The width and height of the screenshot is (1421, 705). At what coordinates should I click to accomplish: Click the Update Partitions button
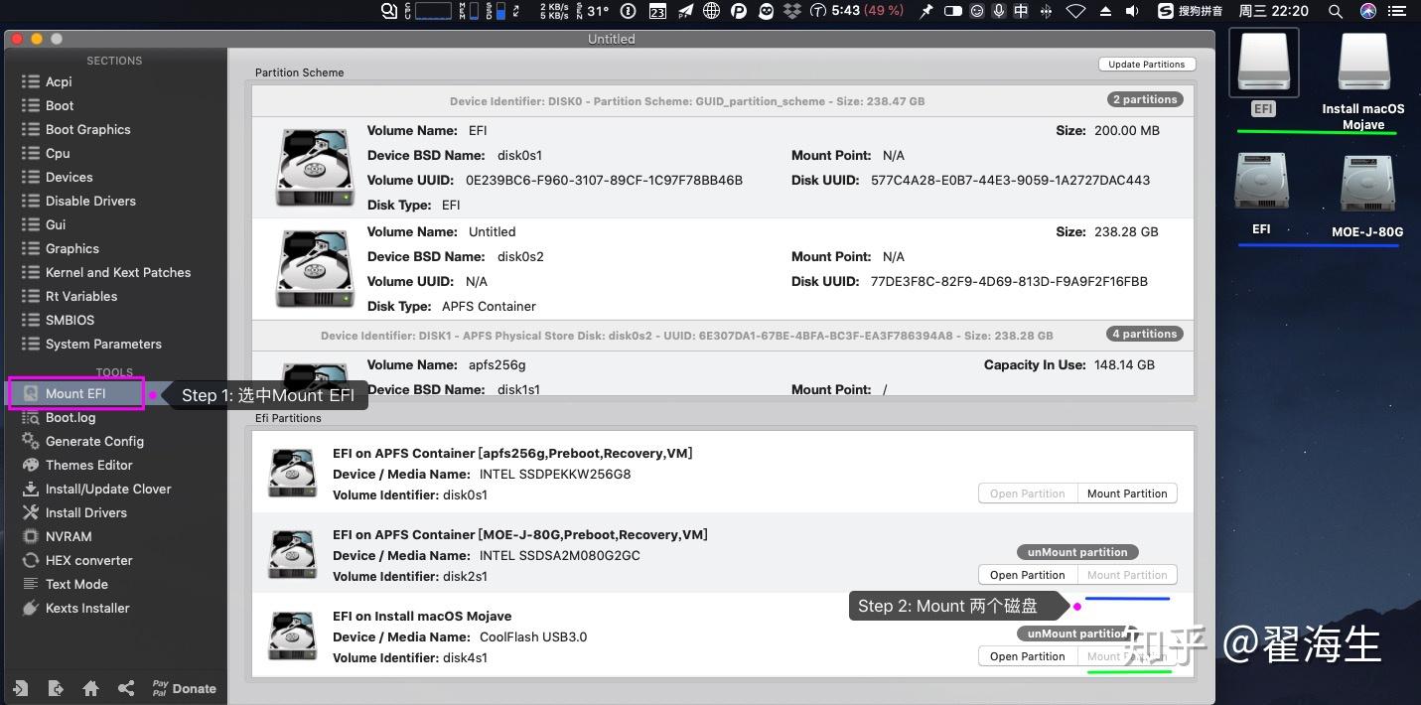tap(1146, 64)
